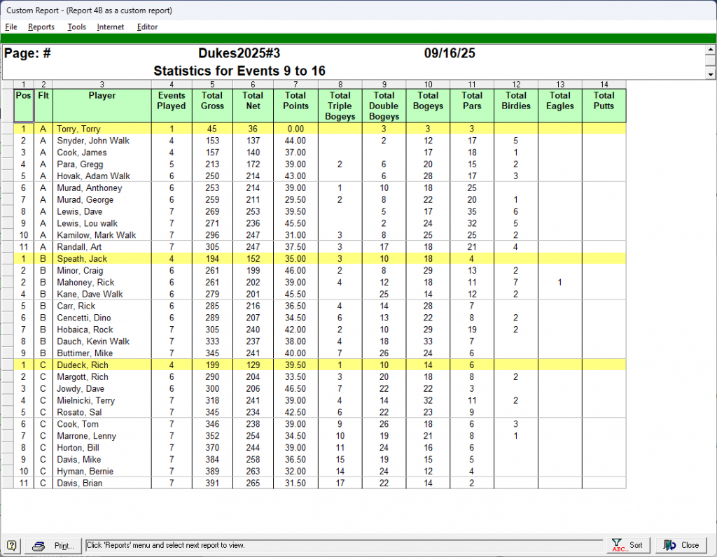The width and height of the screenshot is (717, 557).
Task: Click the Print button
Action: click(x=53, y=545)
